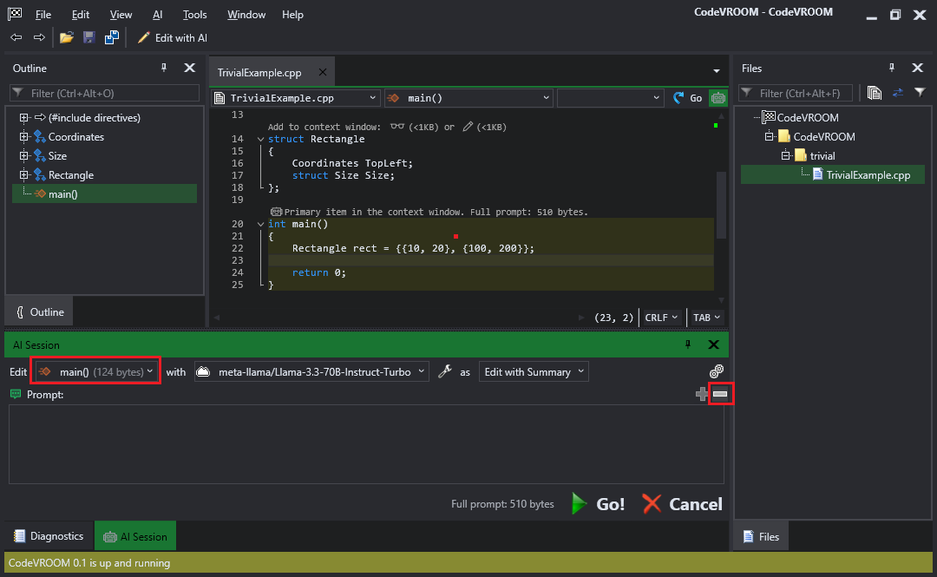Pin the Outline panel
The image size is (937, 577).
(x=164, y=69)
